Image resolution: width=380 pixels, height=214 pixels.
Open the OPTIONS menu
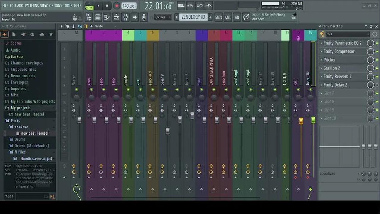tap(56, 6)
